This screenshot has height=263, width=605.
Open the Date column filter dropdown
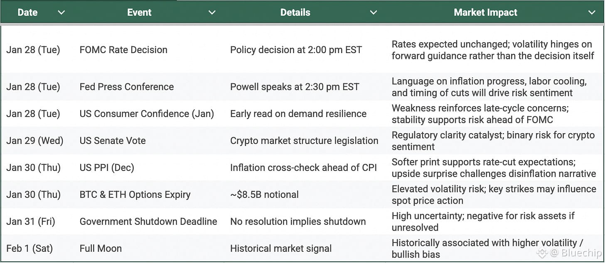(61, 12)
